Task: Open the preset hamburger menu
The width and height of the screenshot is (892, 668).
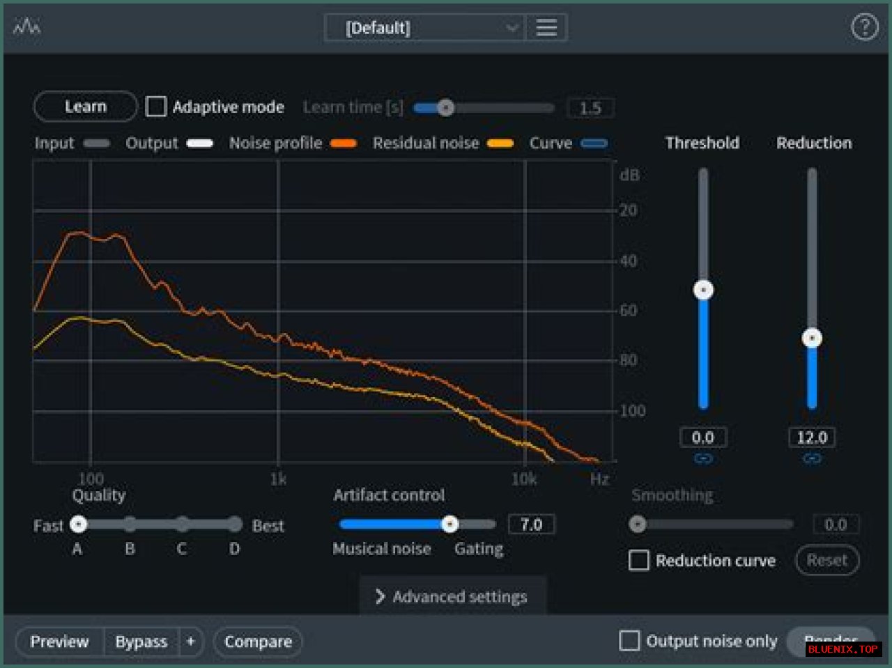Action: (x=546, y=28)
